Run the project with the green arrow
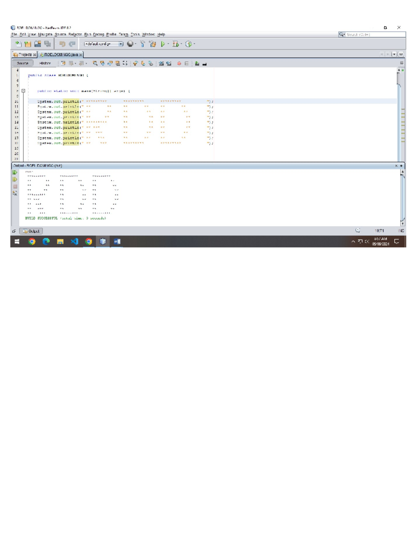Image resolution: width=418 pixels, height=541 pixels. pyautogui.click(x=163, y=44)
